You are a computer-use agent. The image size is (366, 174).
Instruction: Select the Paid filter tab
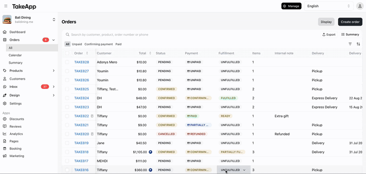(118, 44)
